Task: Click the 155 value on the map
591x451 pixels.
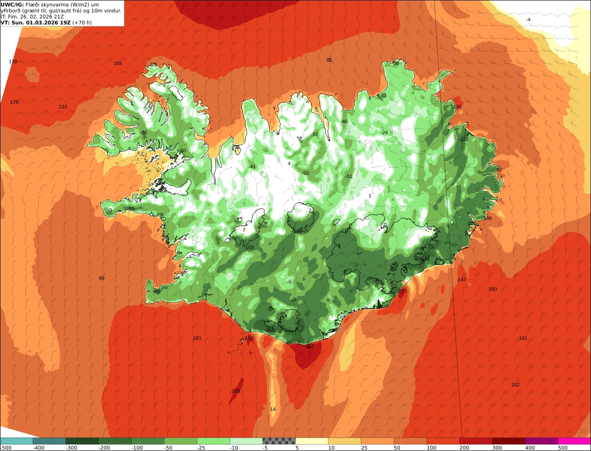Action: point(118,63)
